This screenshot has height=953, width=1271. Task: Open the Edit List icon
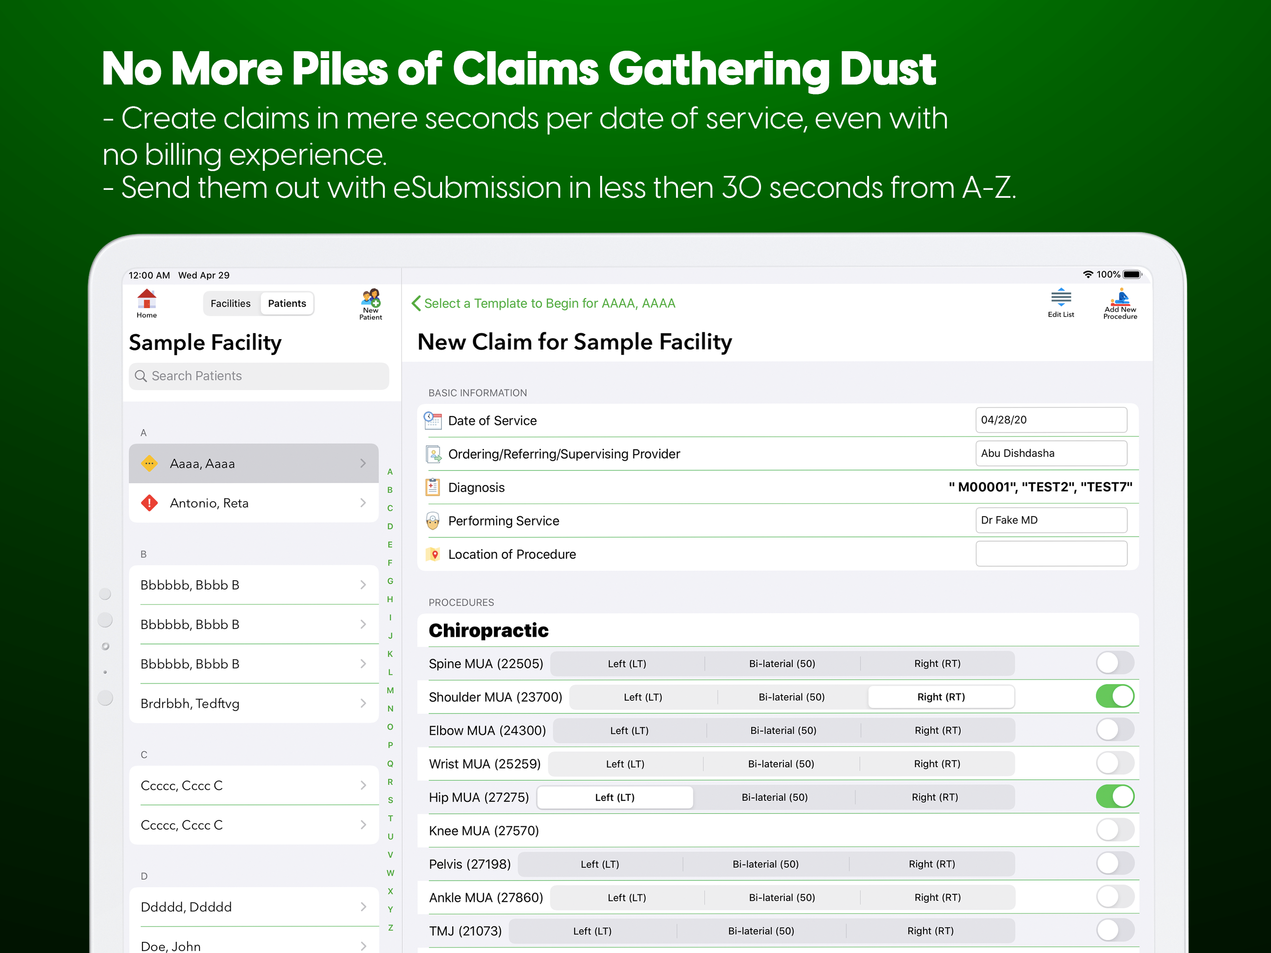coord(1061,298)
